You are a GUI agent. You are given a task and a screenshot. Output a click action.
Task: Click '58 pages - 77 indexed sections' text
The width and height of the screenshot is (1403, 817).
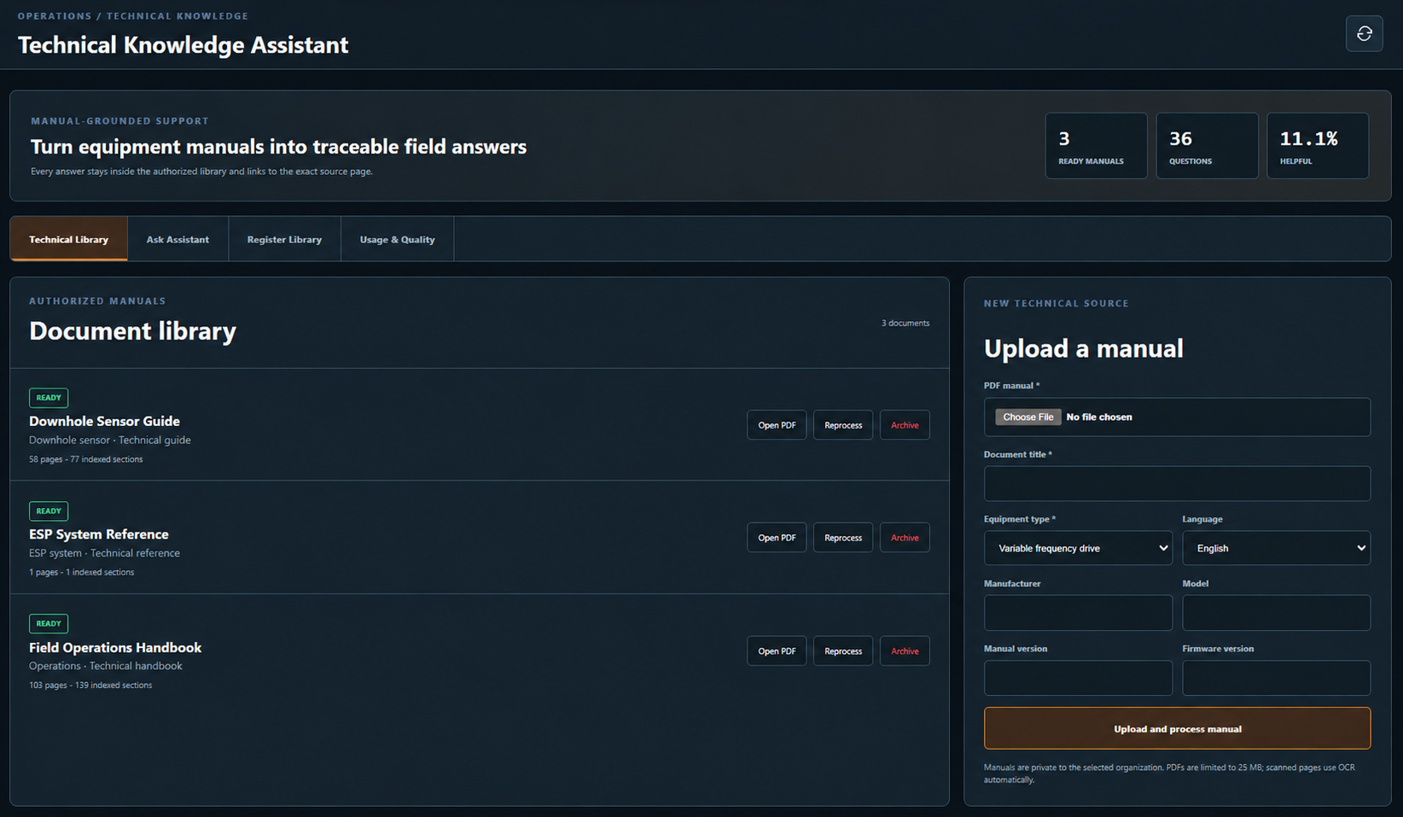pos(86,459)
